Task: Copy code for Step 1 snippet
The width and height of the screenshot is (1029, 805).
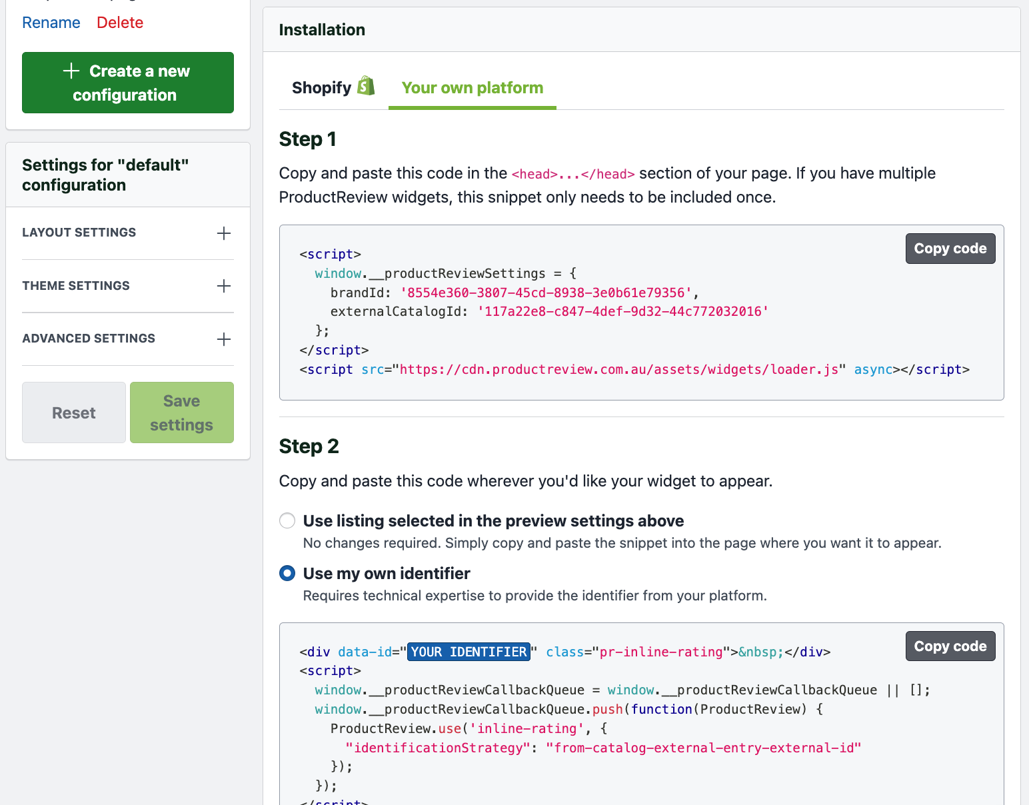Action: tap(950, 249)
